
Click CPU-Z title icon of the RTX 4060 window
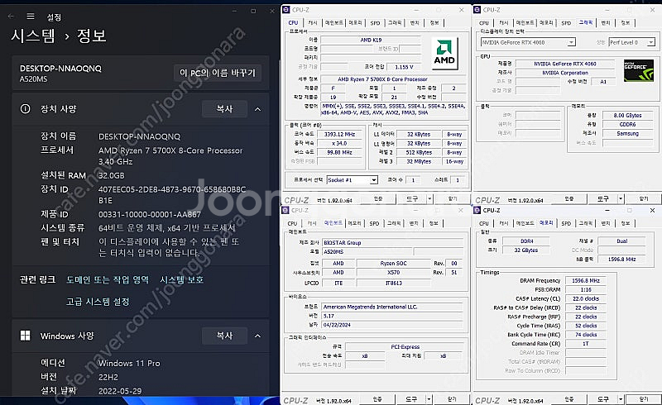pyautogui.click(x=477, y=10)
